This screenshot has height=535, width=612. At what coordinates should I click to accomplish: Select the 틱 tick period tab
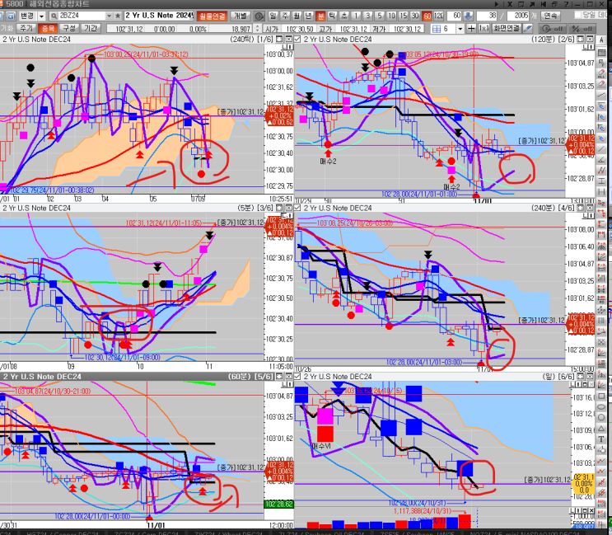coord(332,16)
